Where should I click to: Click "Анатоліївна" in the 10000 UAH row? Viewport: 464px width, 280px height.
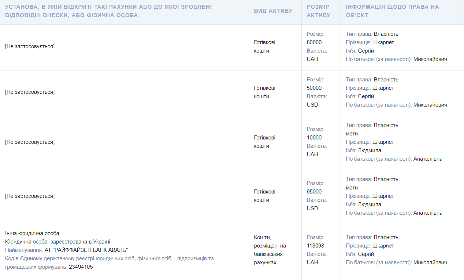428,159
